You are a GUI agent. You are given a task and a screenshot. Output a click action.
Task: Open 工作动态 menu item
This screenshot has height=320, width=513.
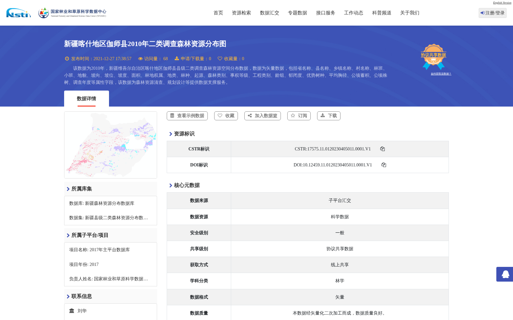[354, 13]
